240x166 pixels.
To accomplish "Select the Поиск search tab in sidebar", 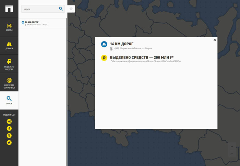I will tap(9, 100).
